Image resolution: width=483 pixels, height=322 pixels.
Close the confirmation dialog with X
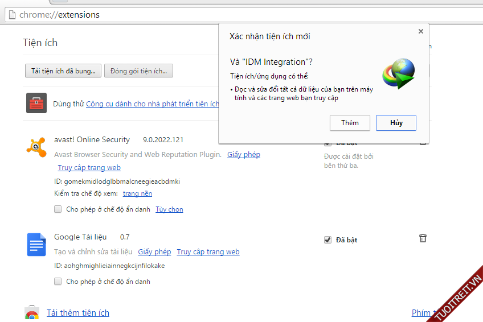click(421, 32)
